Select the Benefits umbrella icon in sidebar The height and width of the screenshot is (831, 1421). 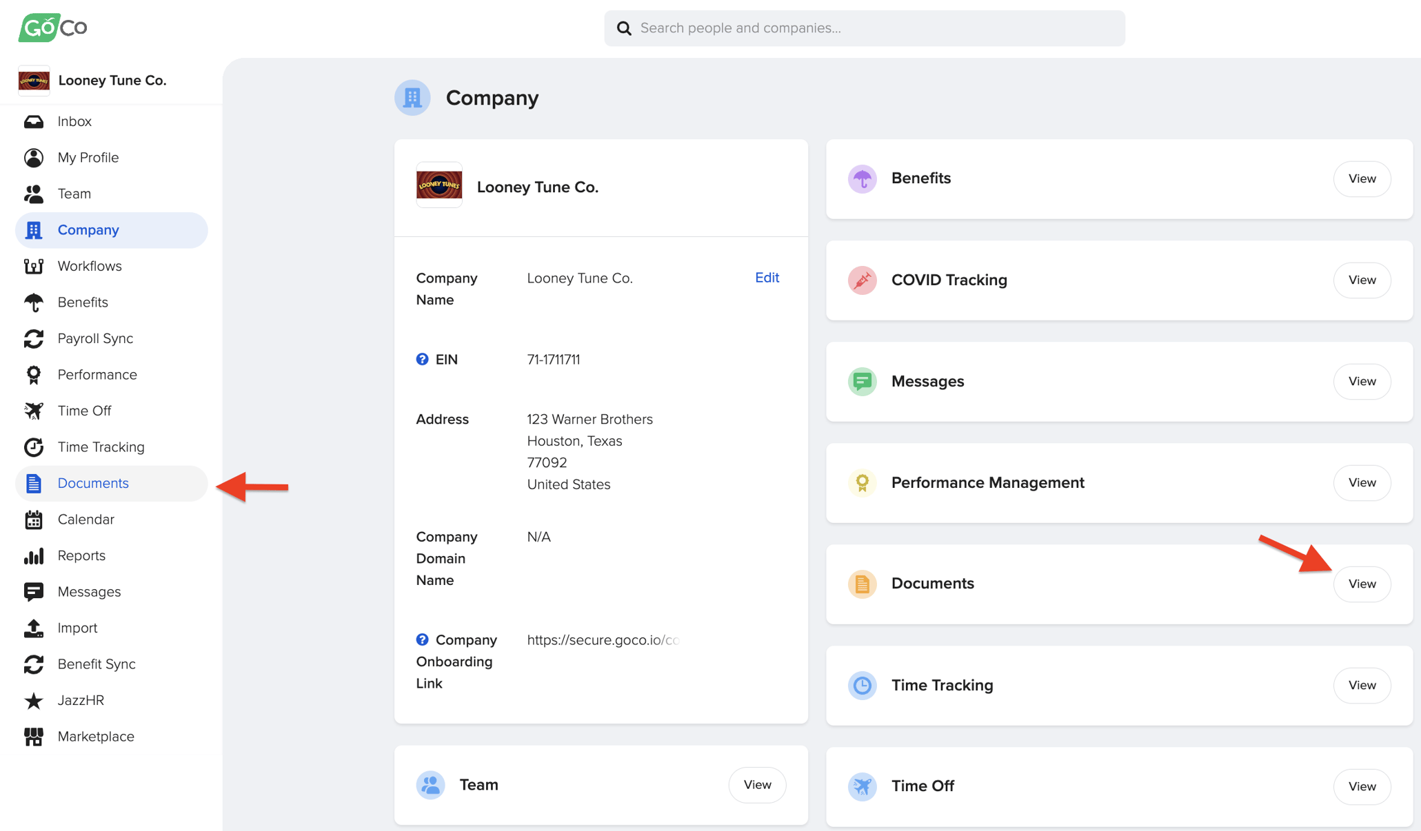[x=34, y=302]
